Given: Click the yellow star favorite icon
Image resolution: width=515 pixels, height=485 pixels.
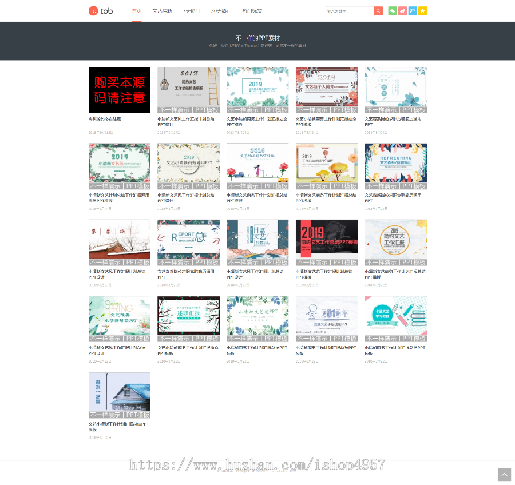Looking at the screenshot, I should (x=422, y=10).
